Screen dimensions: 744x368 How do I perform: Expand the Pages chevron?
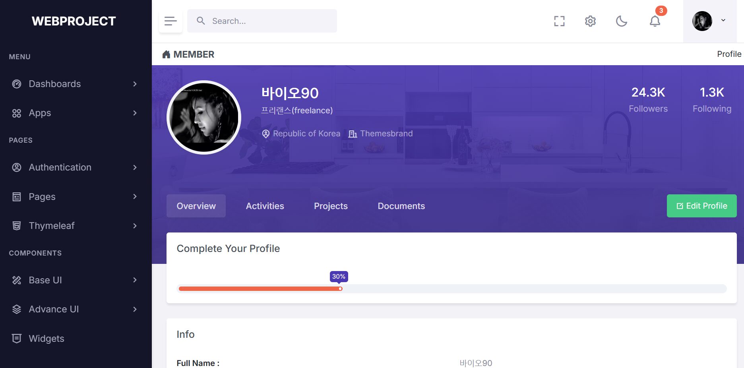pyautogui.click(x=135, y=197)
